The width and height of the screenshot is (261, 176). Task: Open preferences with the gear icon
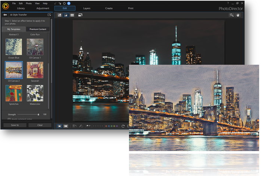click(64, 3)
